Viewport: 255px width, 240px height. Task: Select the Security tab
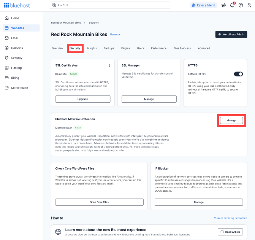[x=75, y=48]
